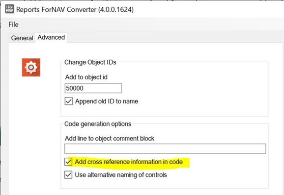The image size is (284, 195).
Task: Click the orange gear settings icon
Action: tap(31, 67)
